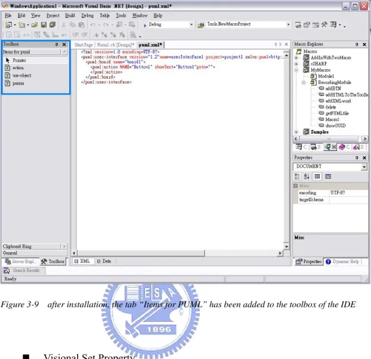Expand the Samples tree node
Viewport: 371px width, 359px height.
pos(296,132)
